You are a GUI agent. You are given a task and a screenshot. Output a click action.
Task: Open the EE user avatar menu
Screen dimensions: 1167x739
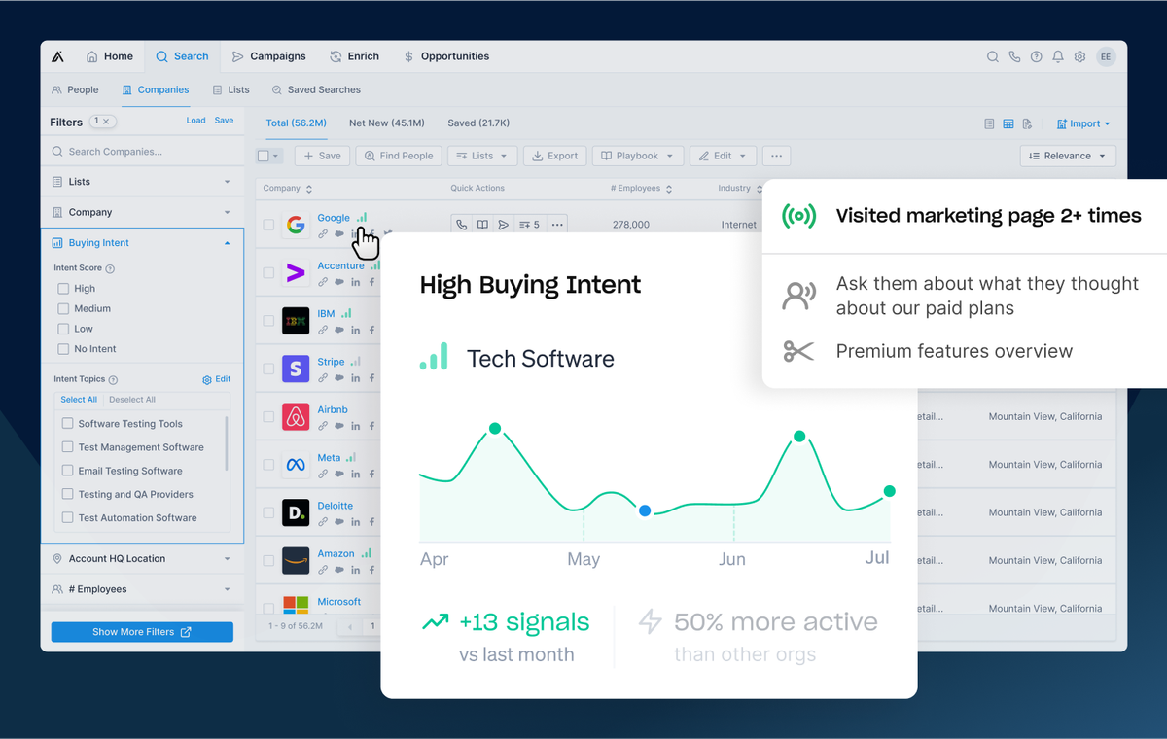tap(1106, 57)
